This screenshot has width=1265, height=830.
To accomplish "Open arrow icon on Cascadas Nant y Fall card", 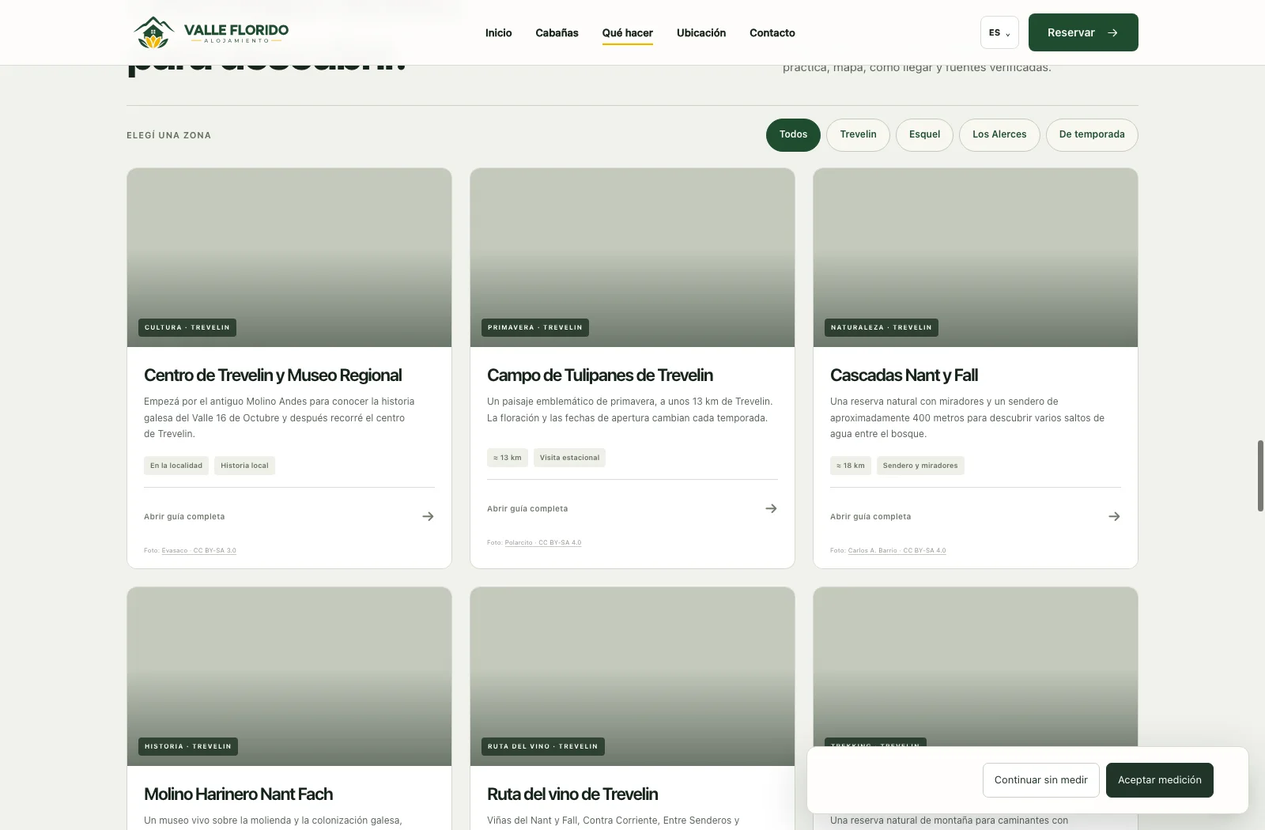I will tap(1114, 516).
